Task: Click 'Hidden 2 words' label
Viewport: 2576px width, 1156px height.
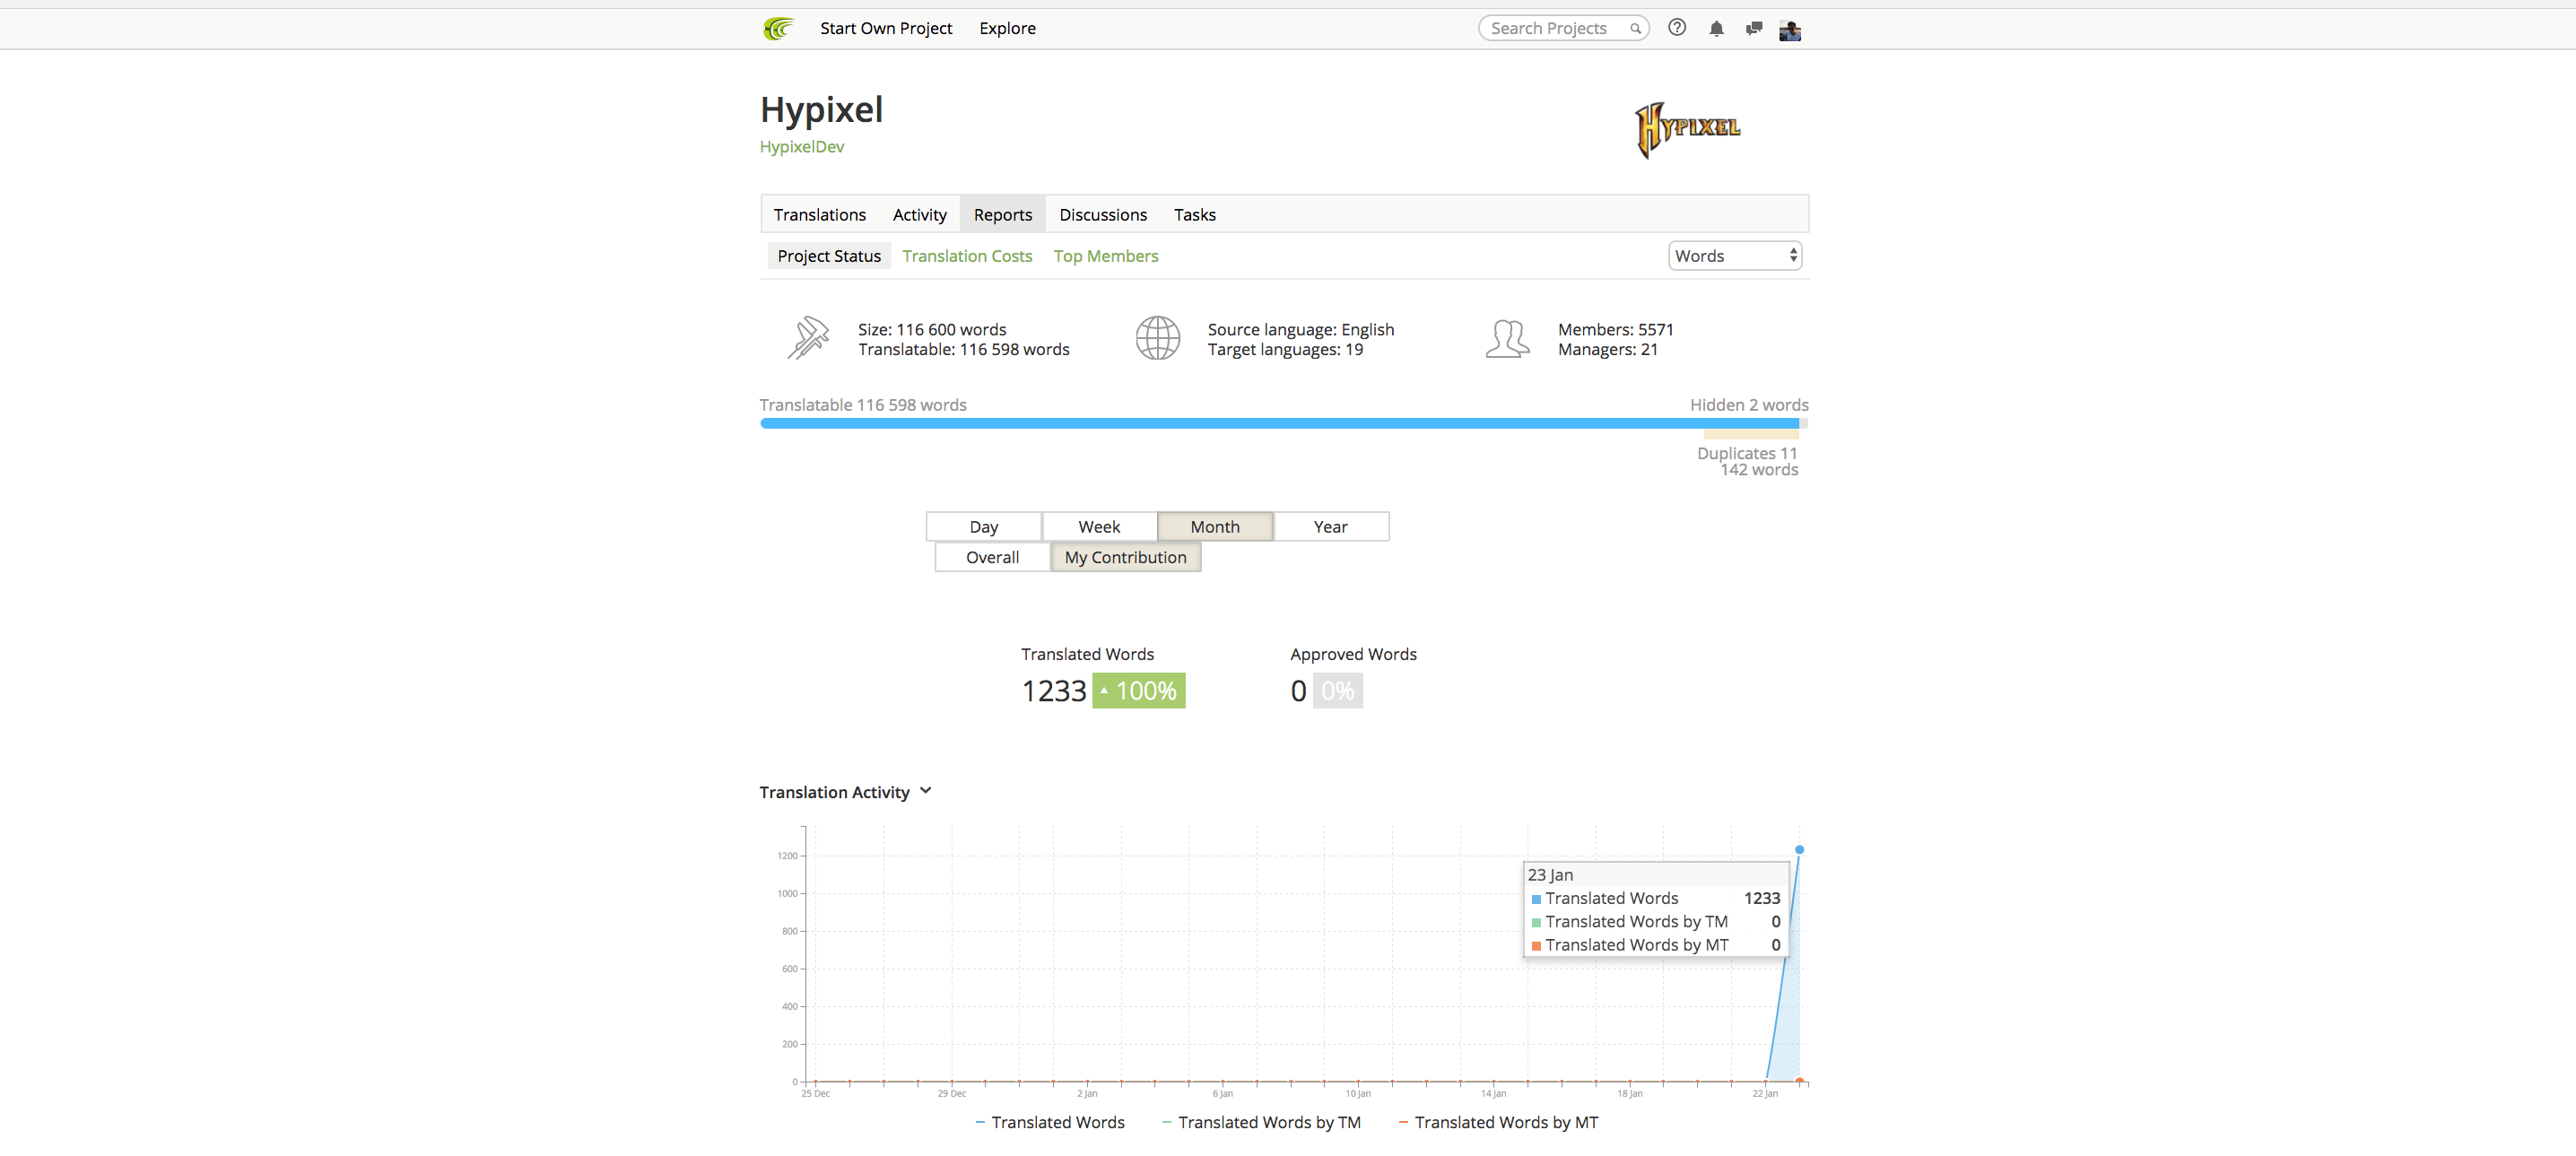Action: pos(1749,405)
